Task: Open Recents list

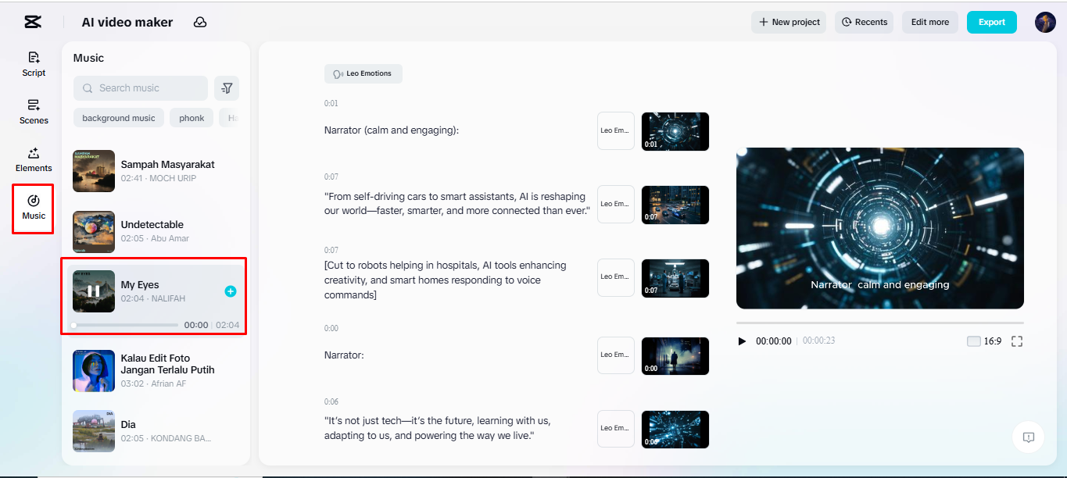Action: click(x=864, y=22)
